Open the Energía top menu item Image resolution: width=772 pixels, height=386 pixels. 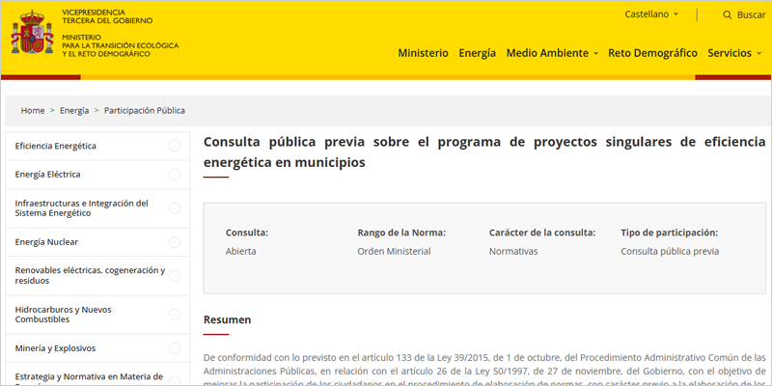click(477, 53)
